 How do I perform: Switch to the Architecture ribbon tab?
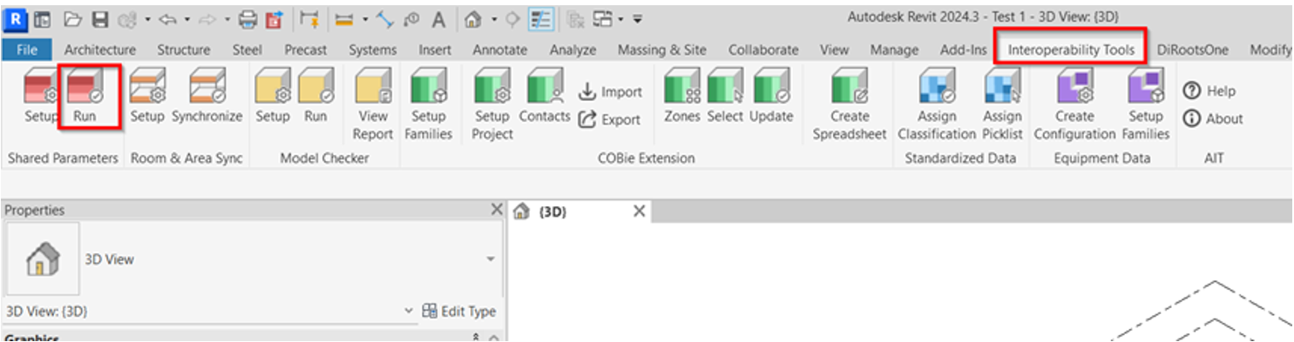point(100,50)
